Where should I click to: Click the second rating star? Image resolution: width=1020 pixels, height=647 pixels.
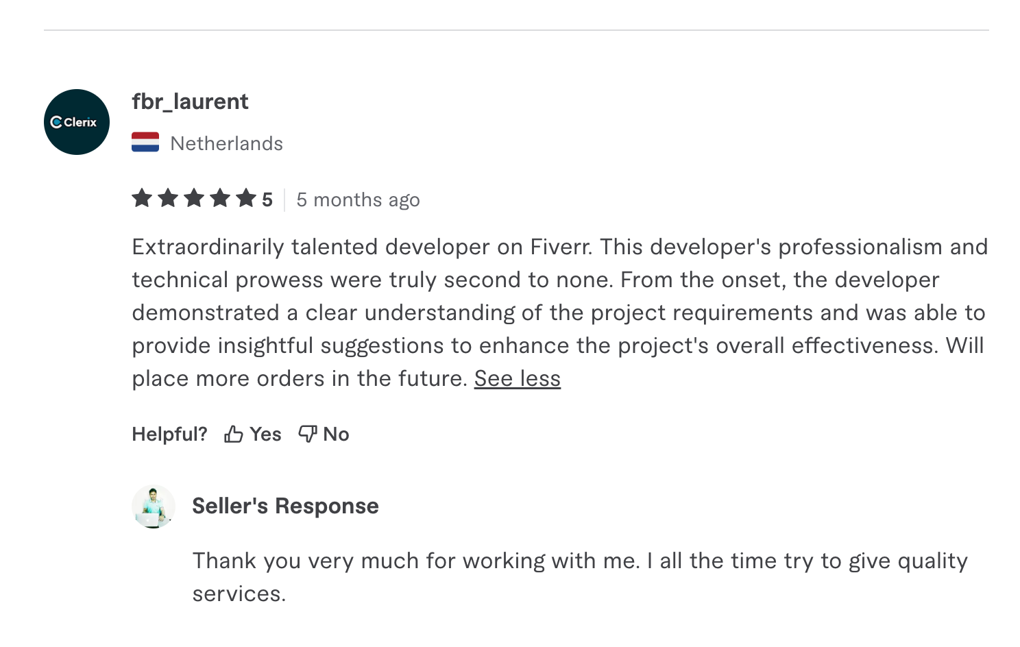pyautogui.click(x=168, y=199)
